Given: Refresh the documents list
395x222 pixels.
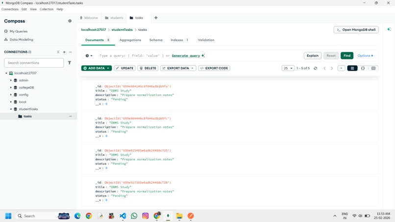Looking at the screenshot, I should click(x=316, y=68).
